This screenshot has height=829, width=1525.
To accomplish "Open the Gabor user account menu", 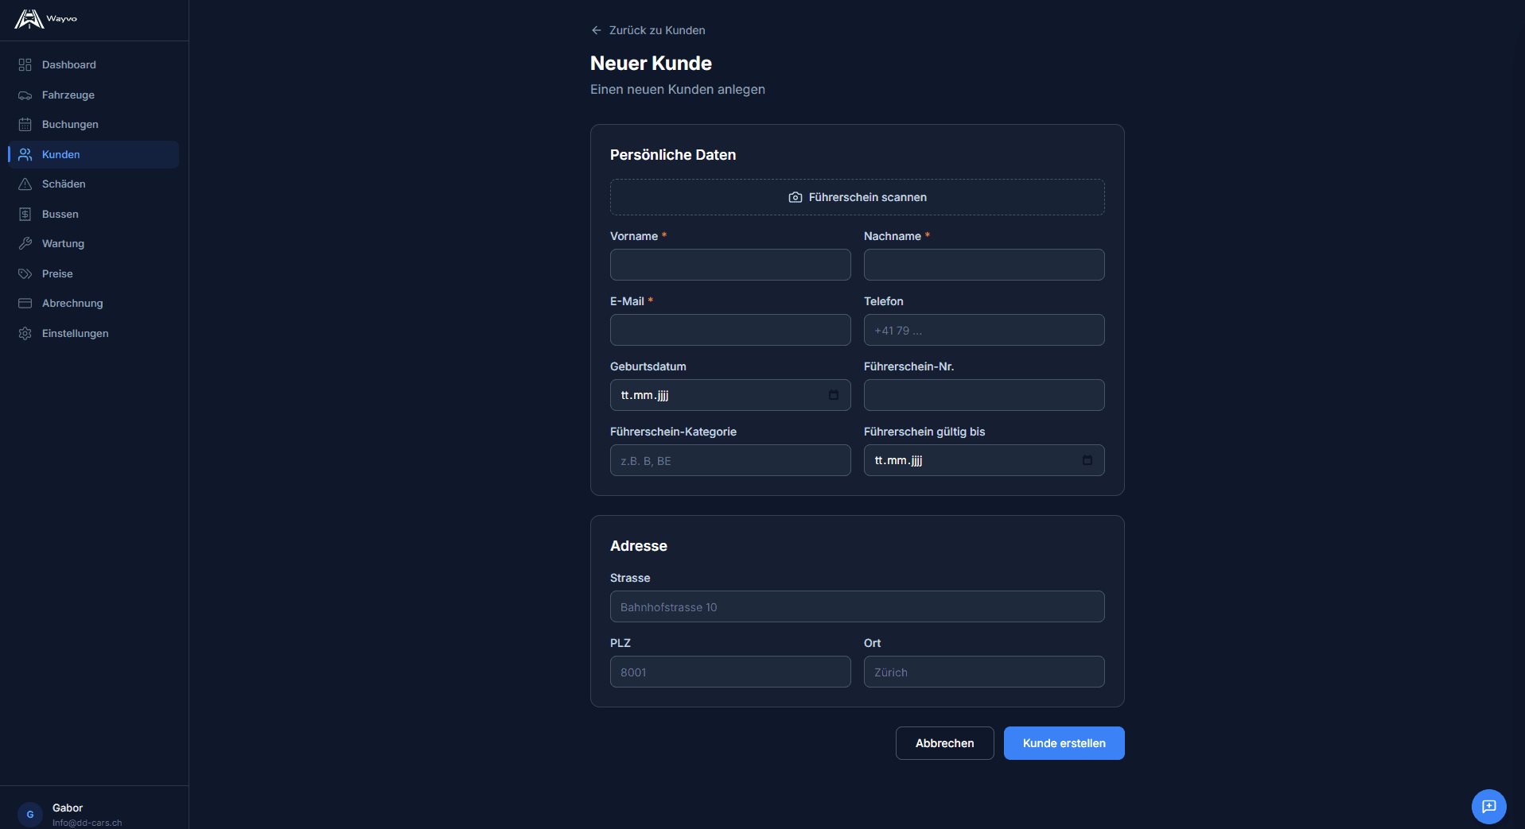I will [68, 814].
